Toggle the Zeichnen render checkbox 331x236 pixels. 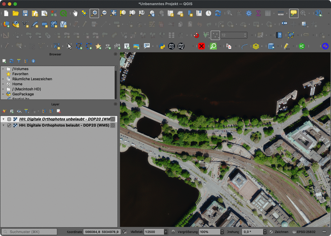(271, 232)
